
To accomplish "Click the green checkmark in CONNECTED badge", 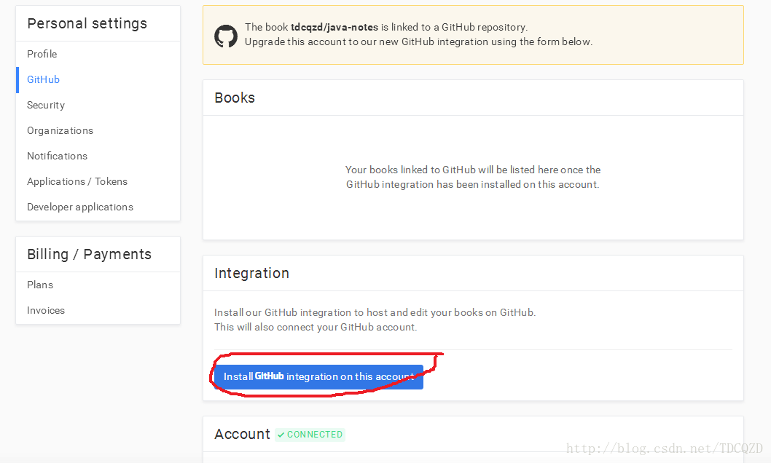I will pos(281,435).
